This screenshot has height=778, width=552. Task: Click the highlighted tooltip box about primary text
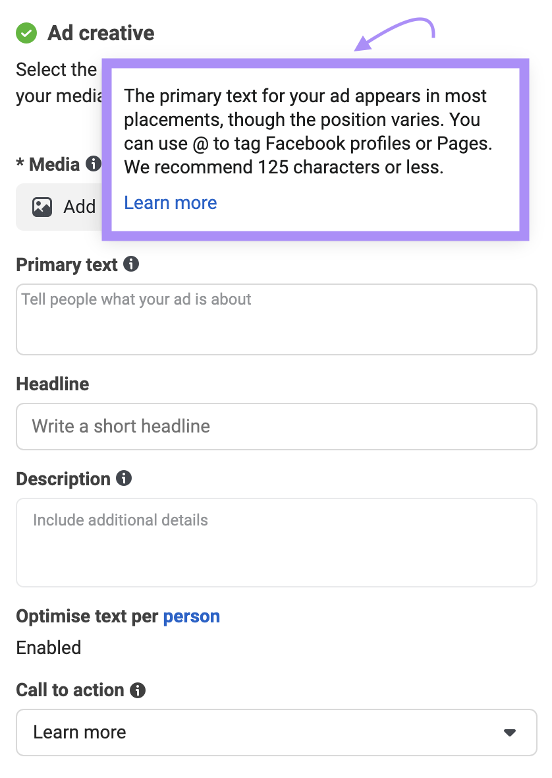pyautogui.click(x=315, y=148)
